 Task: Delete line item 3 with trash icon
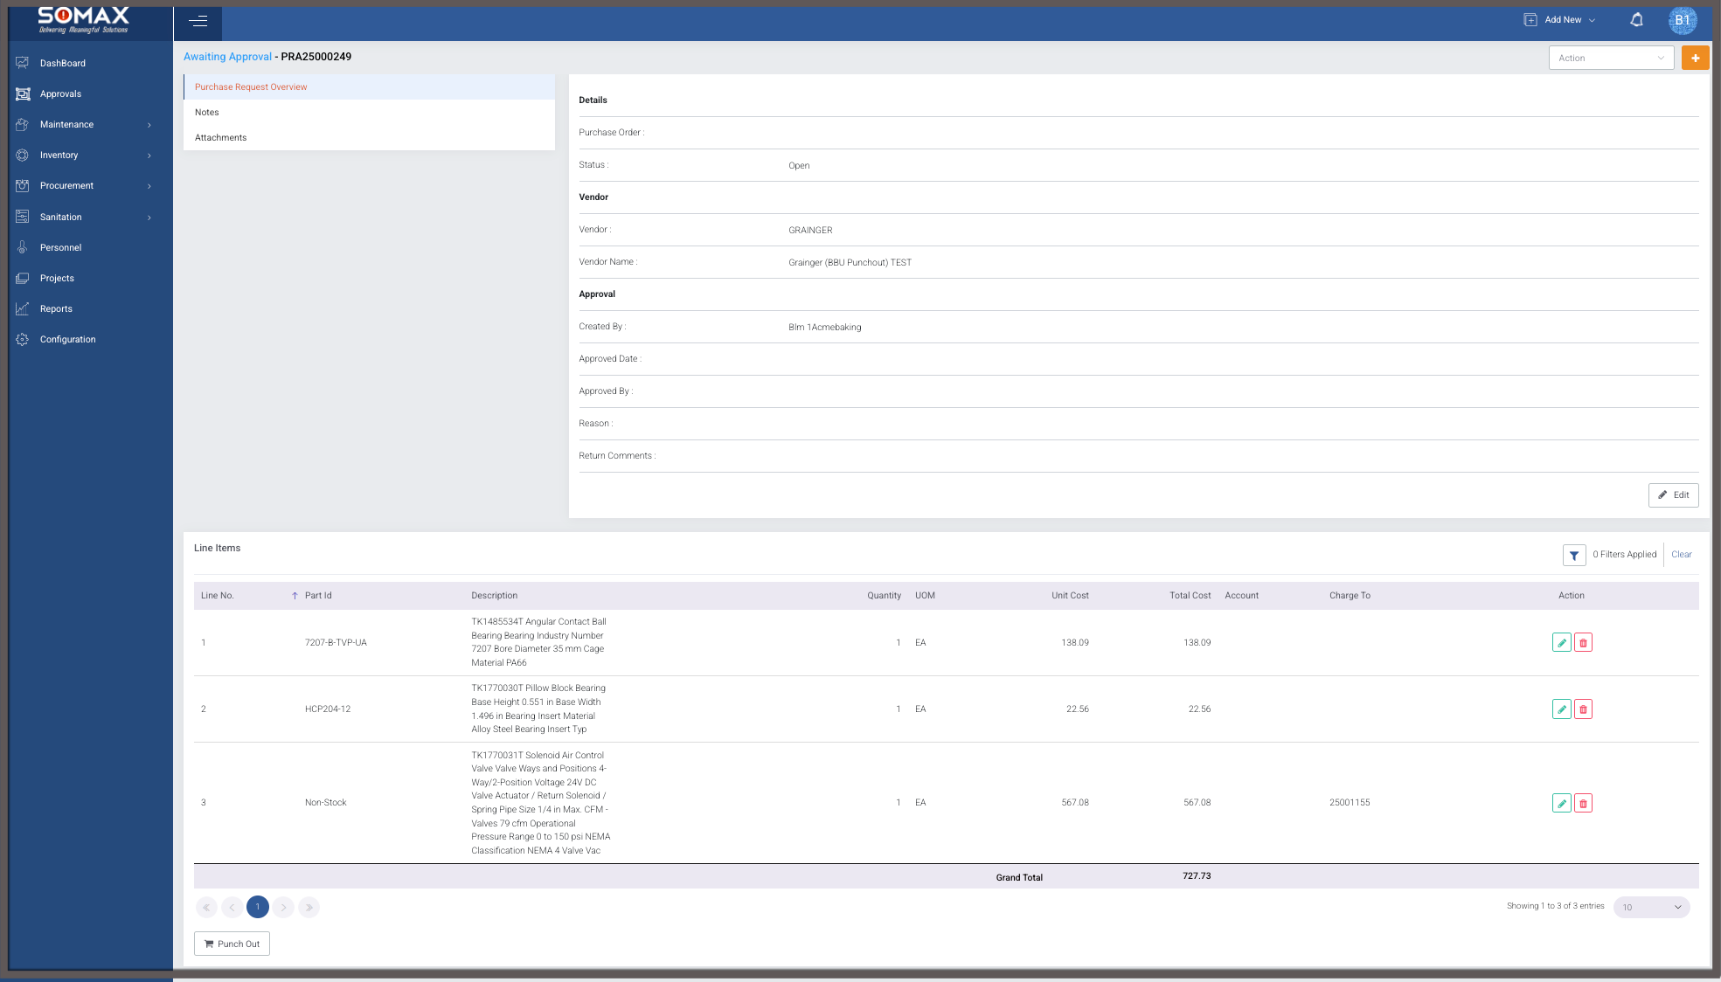pos(1583,803)
